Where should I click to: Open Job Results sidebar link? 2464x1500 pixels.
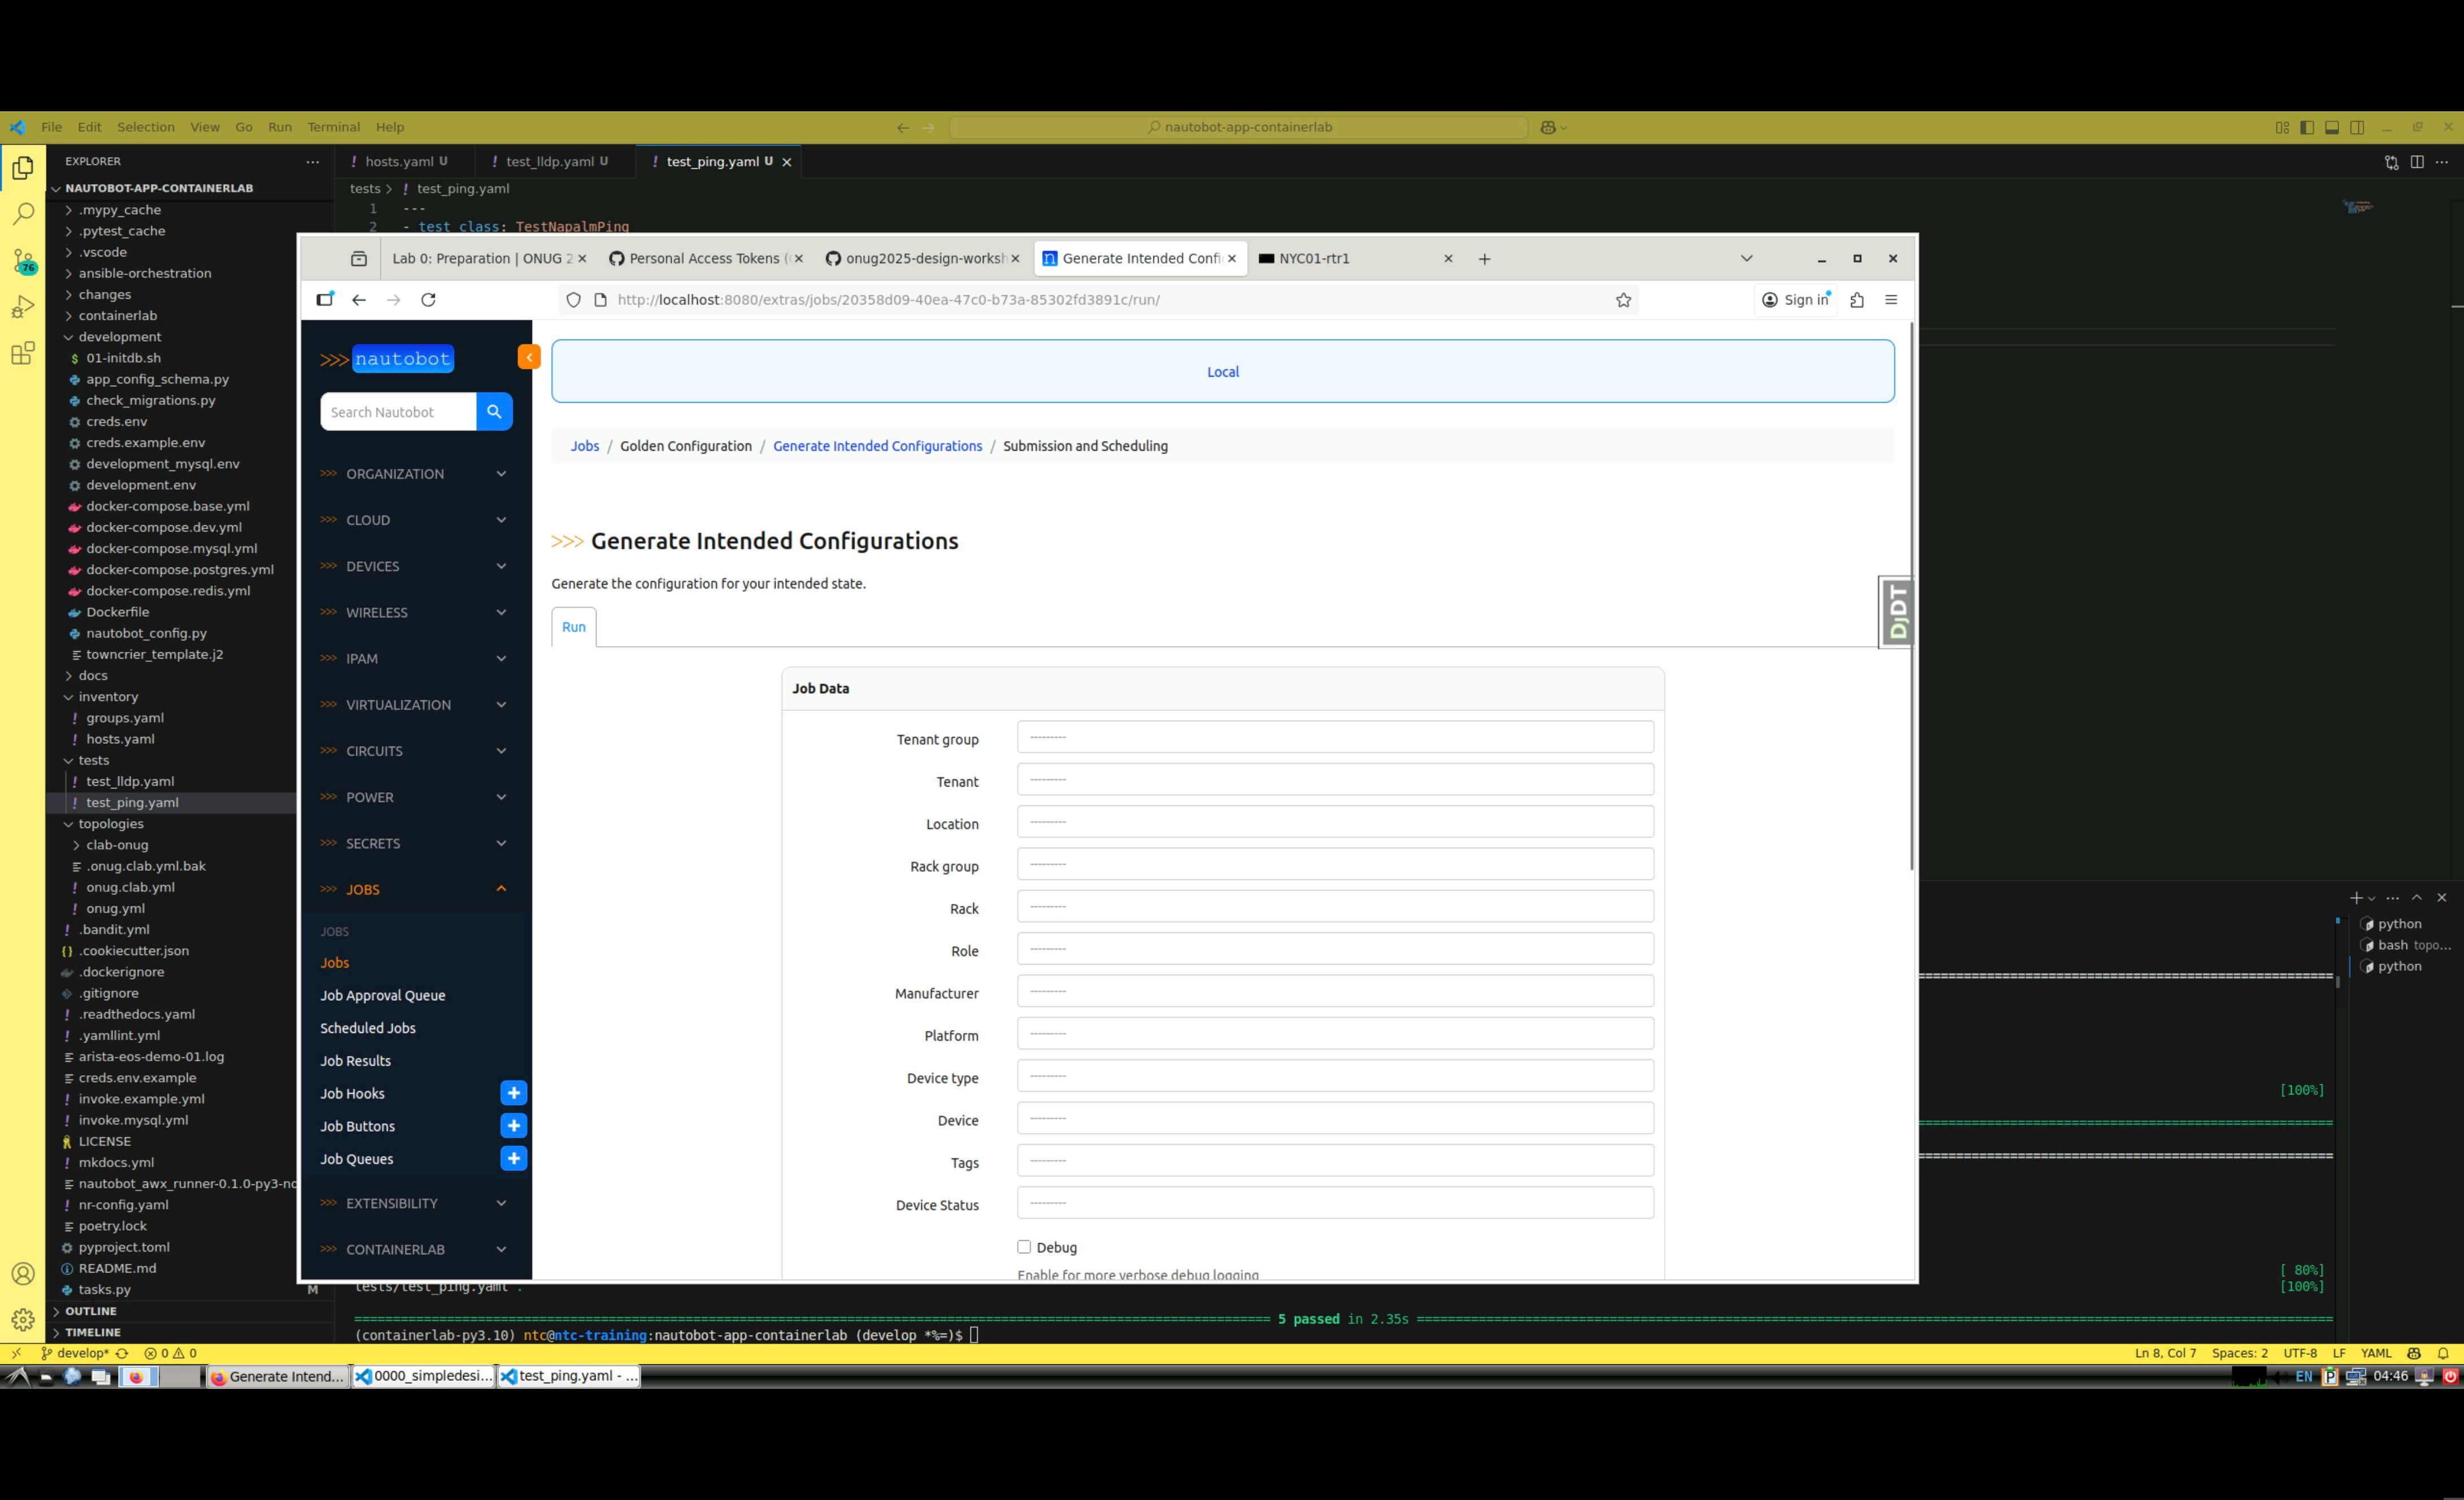click(x=355, y=1061)
